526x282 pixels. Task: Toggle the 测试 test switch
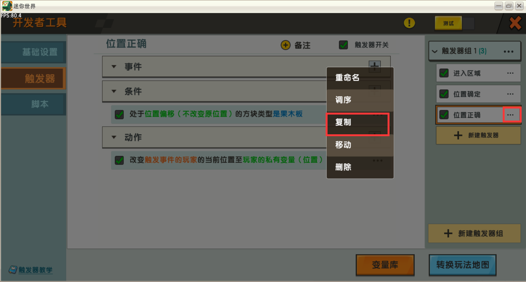click(x=454, y=23)
